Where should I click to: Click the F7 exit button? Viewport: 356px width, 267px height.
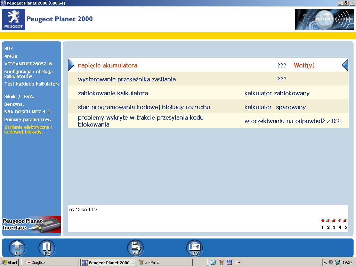click(195, 248)
